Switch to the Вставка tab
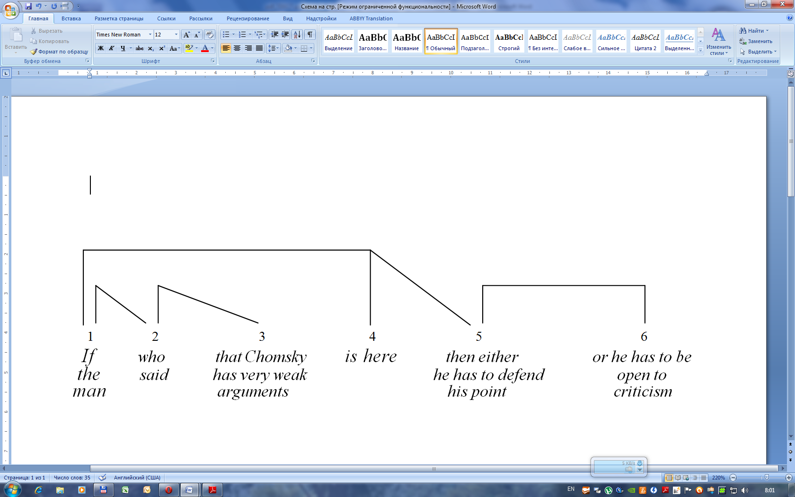This screenshot has width=795, height=497. 71,18
